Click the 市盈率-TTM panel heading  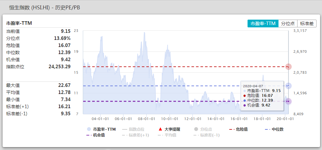click(x=19, y=23)
